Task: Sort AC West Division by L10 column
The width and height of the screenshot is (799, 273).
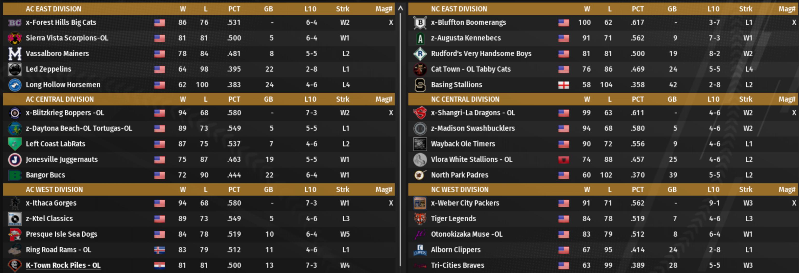Action: click(310, 189)
